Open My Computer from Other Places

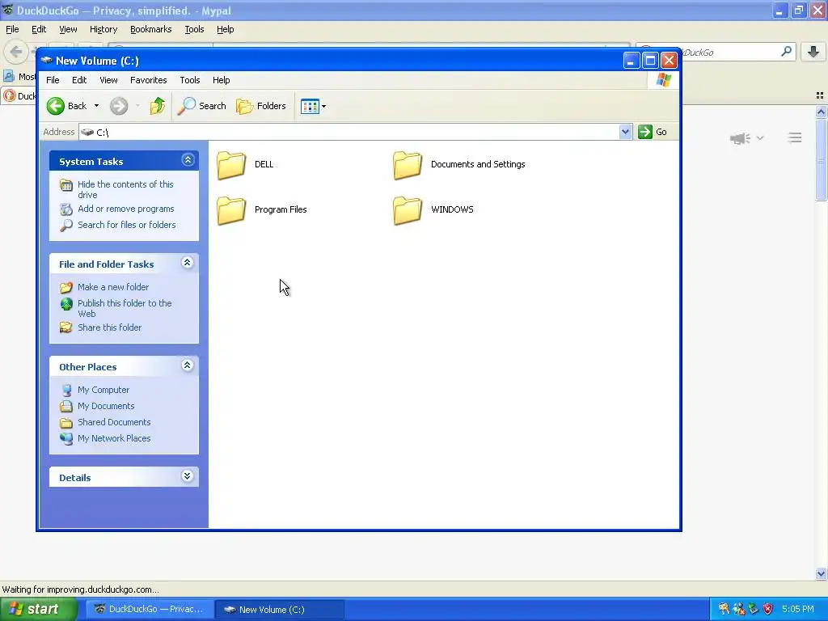(x=103, y=391)
